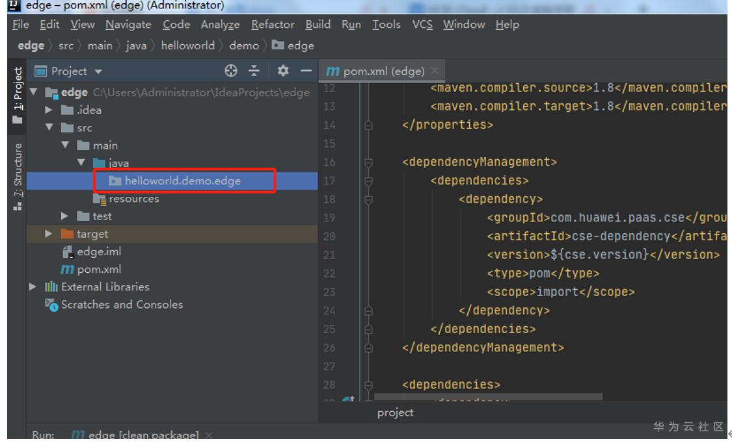The width and height of the screenshot is (732, 443).
Task: Open the Build menu
Action: pos(318,24)
